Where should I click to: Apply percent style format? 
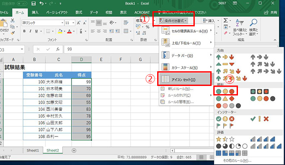[148, 27]
